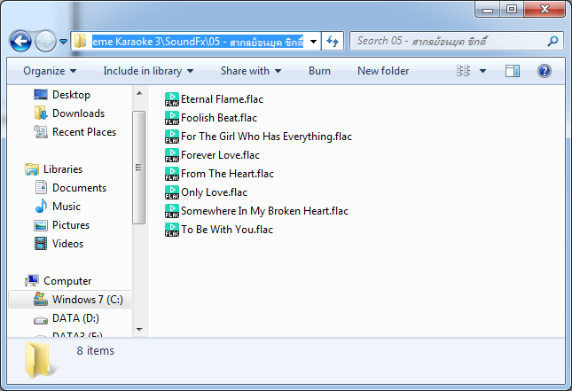The image size is (572, 391).
Task: Select Somewhere In My Broken Heart.flac
Action: click(x=264, y=211)
